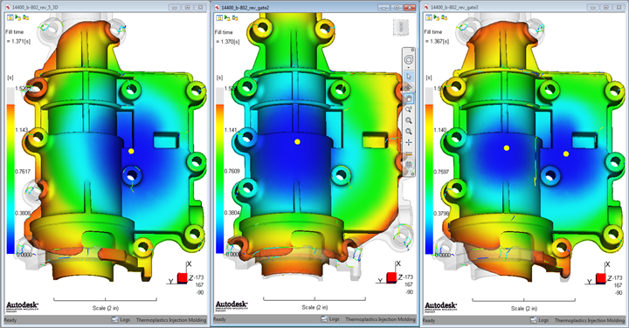Click the Logs icon in rev_gate2 window
Screen dimensions: 629x328
(324, 319)
